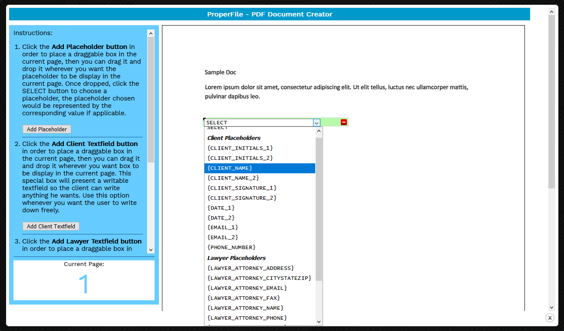Click the 'Client Placeholders' group header
Image resolution: width=564 pixels, height=331 pixels.
[234, 138]
